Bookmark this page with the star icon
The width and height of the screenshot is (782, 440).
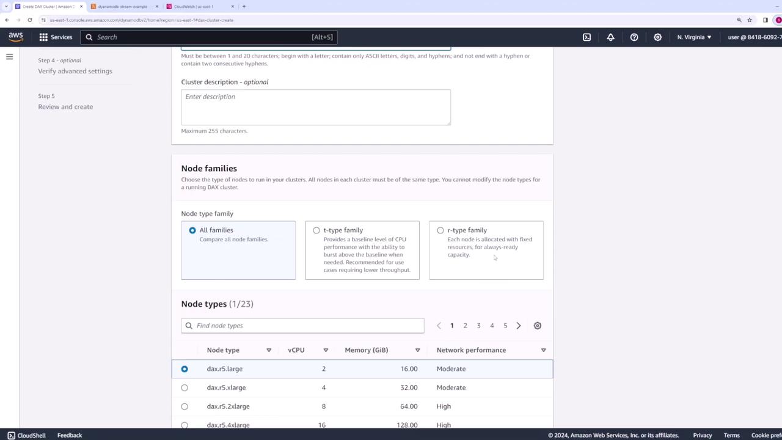coord(750,20)
